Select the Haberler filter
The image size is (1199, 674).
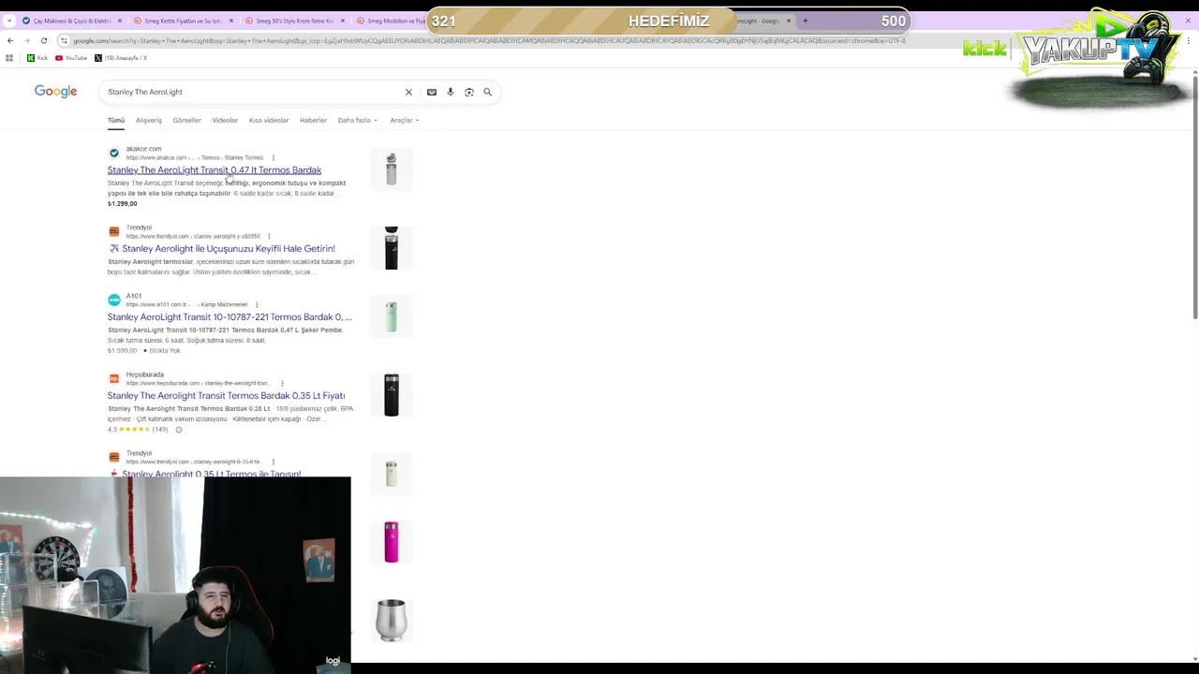(x=313, y=120)
